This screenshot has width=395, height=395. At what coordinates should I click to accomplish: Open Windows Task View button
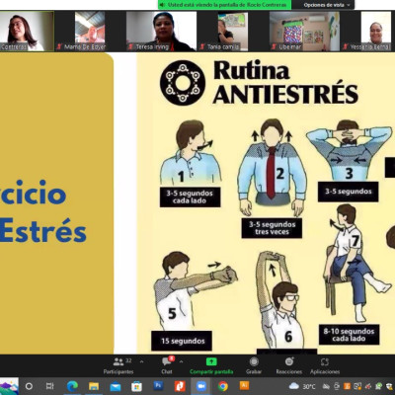(49, 386)
